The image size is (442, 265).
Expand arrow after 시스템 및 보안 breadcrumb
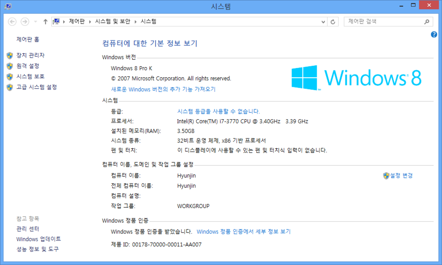135,21
